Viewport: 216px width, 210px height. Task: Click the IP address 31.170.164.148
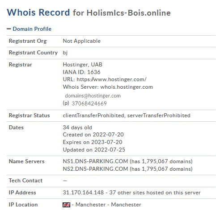coord(83,193)
